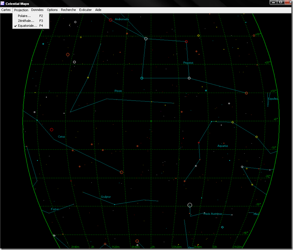Click large white star near Piscis Austrinus
This screenshot has height=250, width=293.
tap(190, 205)
